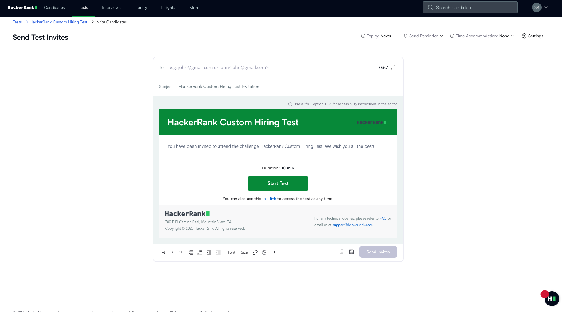This screenshot has height=312, width=562.
Task: Open the test link hyperlink
Action: [269, 199]
